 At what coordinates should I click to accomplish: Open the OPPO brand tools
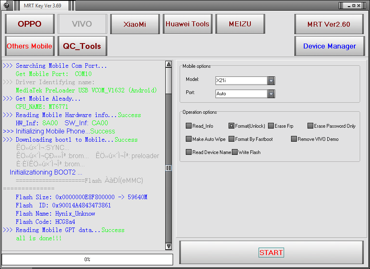coord(30,24)
